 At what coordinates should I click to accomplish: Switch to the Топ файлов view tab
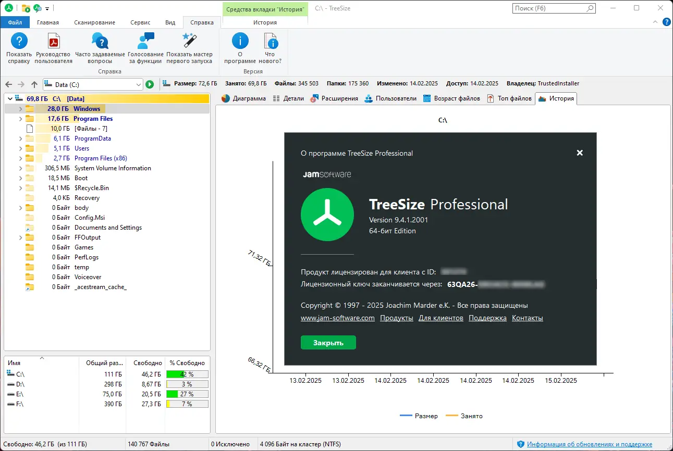point(509,98)
